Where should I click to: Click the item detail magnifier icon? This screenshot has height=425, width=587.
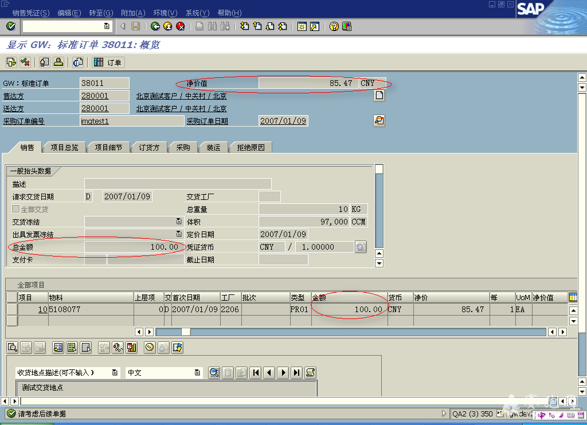pos(13,348)
